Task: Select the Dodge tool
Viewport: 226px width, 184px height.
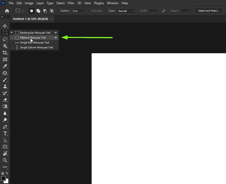Action: coord(5,120)
